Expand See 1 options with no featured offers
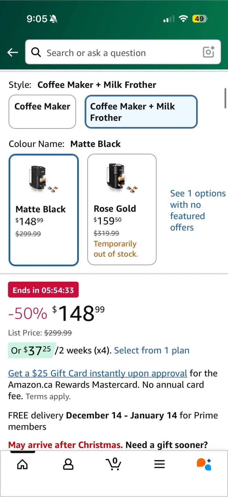Image resolution: width=228 pixels, height=497 pixels. click(197, 210)
